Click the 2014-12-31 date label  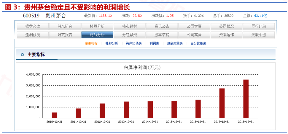click(x=150, y=122)
